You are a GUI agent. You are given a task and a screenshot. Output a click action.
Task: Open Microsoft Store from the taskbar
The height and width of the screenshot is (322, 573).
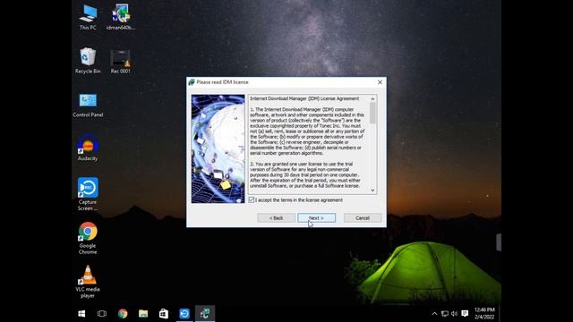pos(164,314)
